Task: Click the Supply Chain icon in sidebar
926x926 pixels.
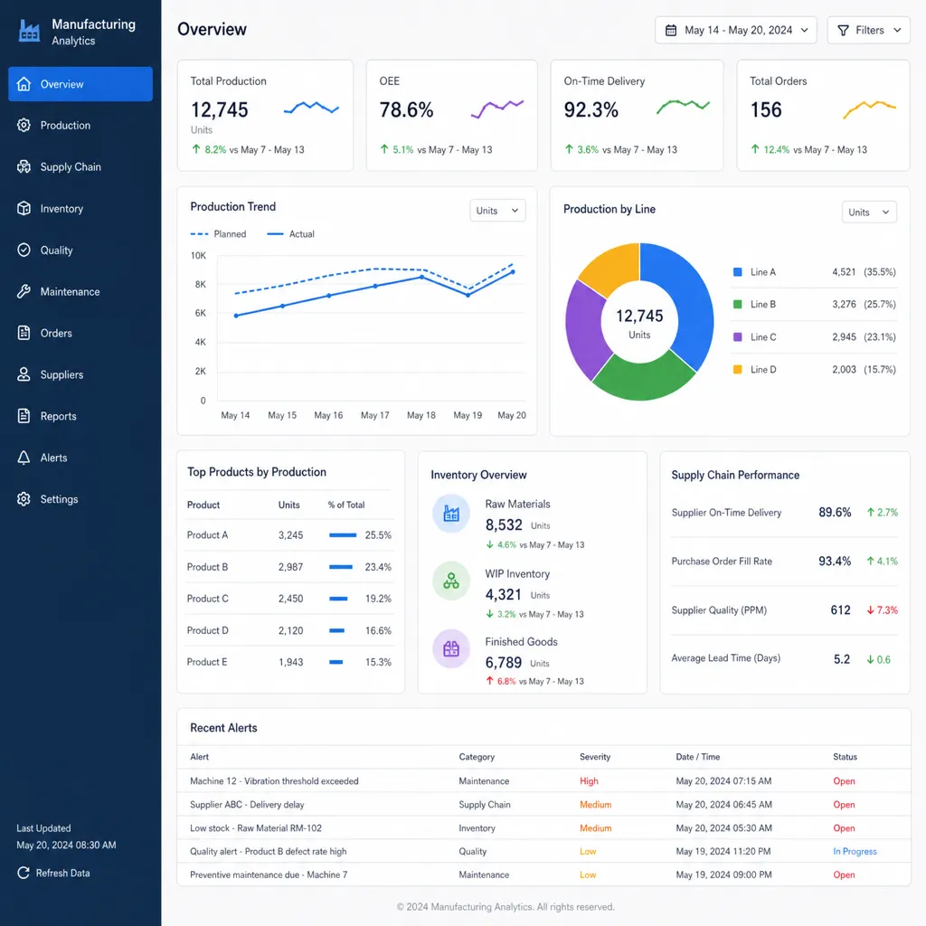Action: (x=24, y=166)
